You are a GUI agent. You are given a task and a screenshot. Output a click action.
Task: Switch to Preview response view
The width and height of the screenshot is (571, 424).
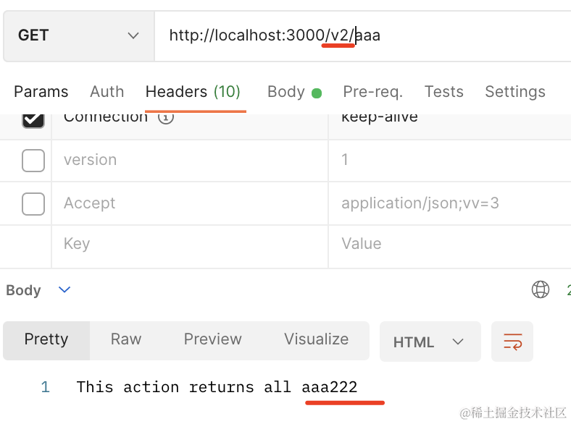click(x=212, y=339)
